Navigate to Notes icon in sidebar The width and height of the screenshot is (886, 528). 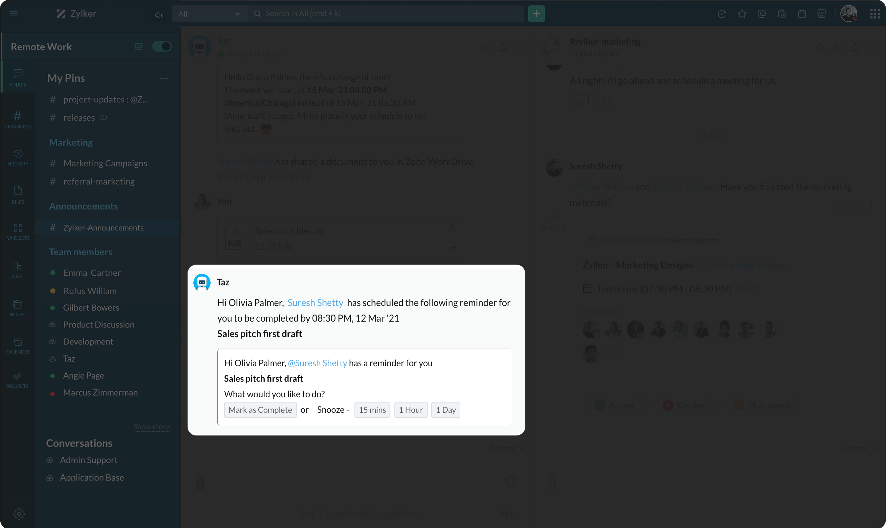pos(17,308)
